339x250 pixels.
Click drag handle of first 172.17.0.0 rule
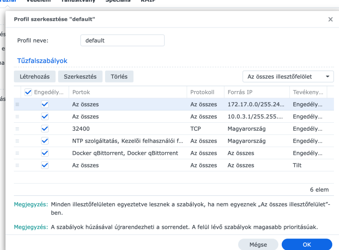(x=17, y=104)
